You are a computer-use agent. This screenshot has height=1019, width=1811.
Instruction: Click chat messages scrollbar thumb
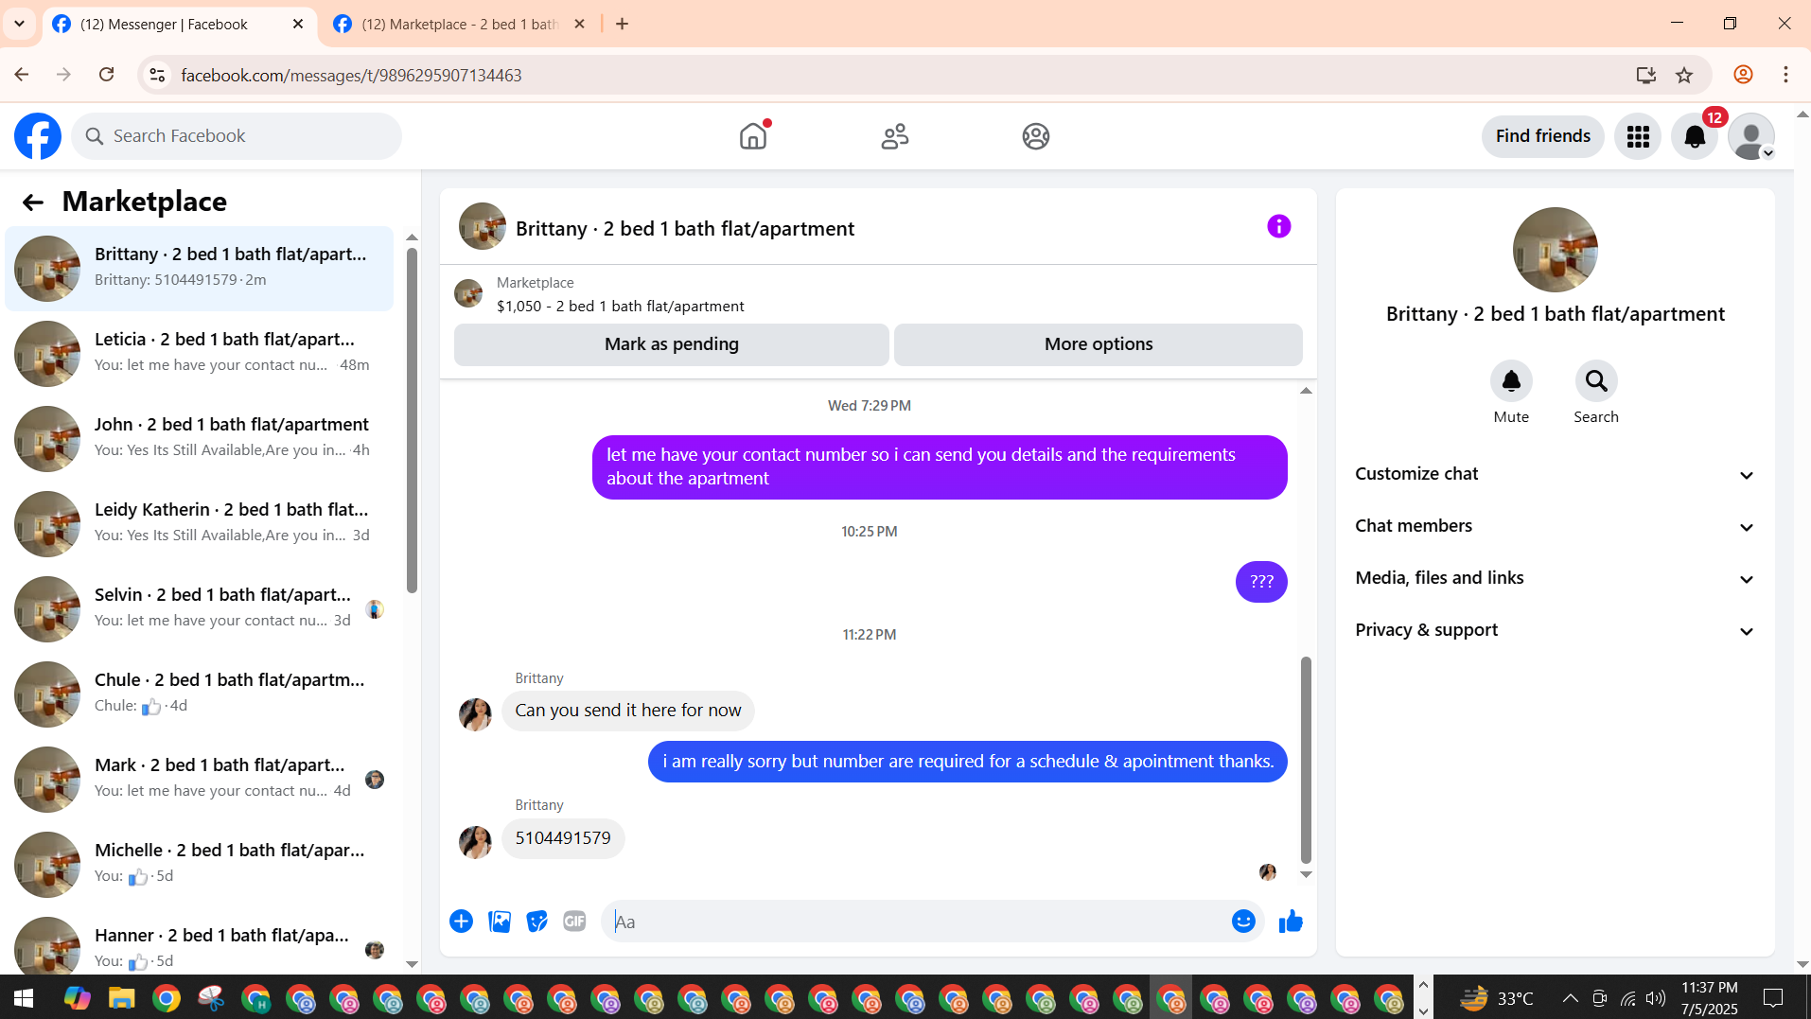click(x=1306, y=760)
